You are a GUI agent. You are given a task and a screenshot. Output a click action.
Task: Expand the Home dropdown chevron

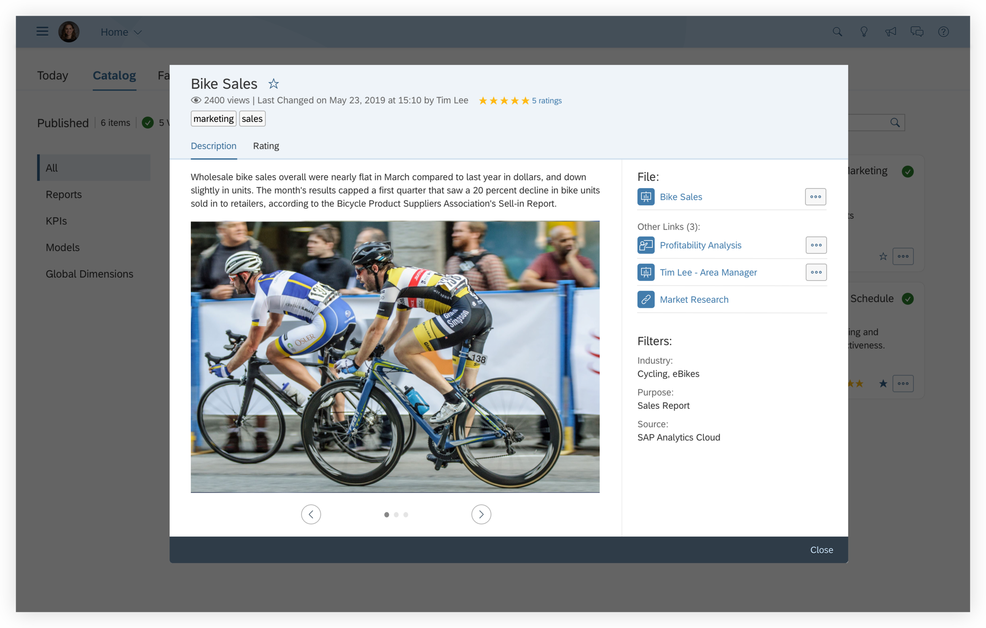[138, 32]
